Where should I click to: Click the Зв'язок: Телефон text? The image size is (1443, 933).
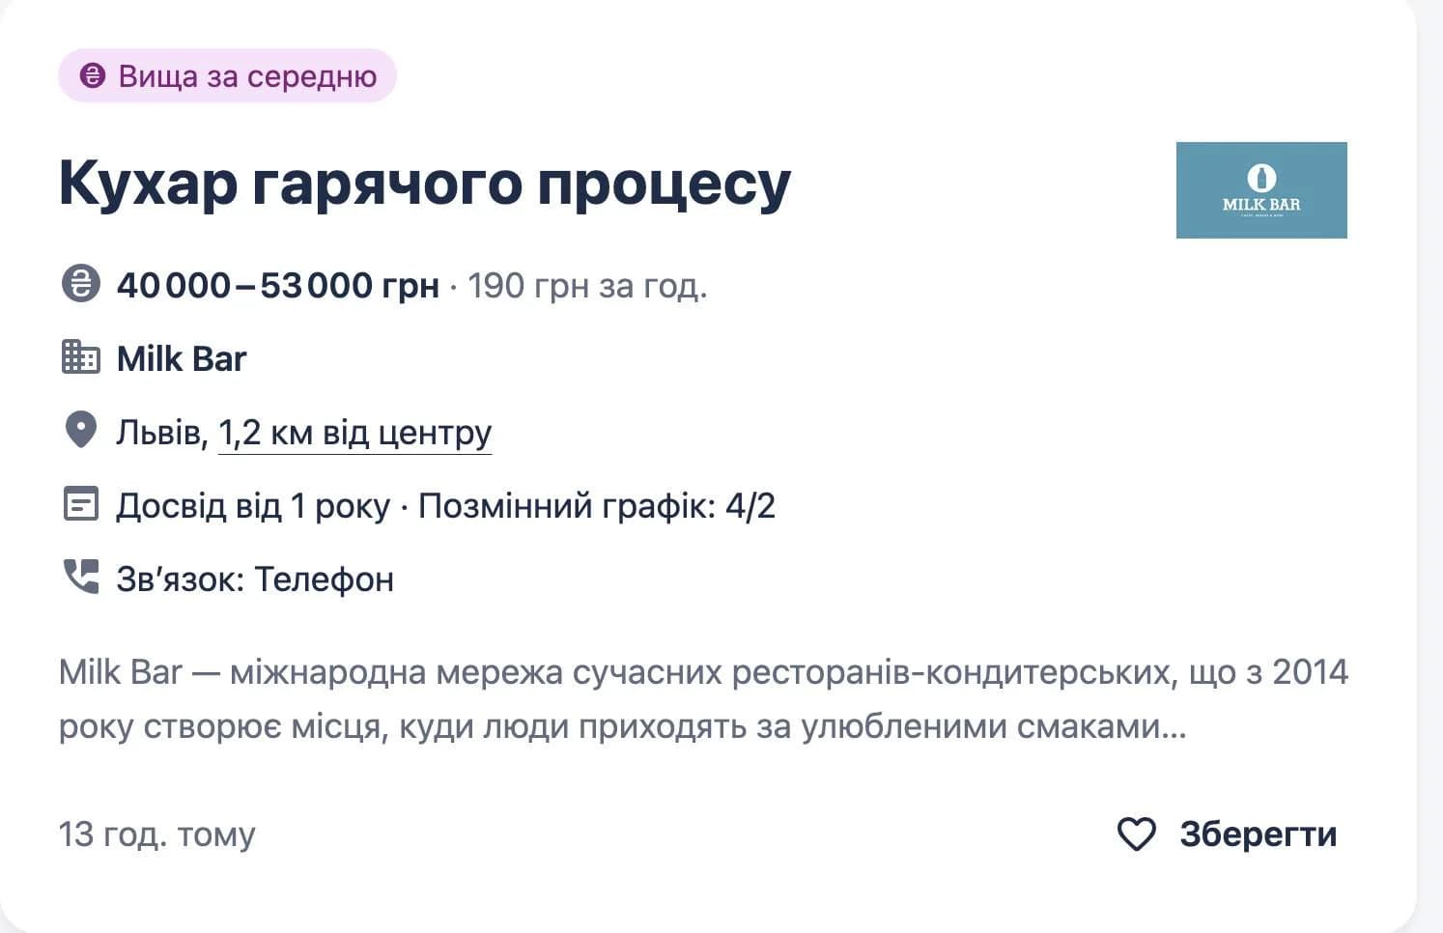255,579
